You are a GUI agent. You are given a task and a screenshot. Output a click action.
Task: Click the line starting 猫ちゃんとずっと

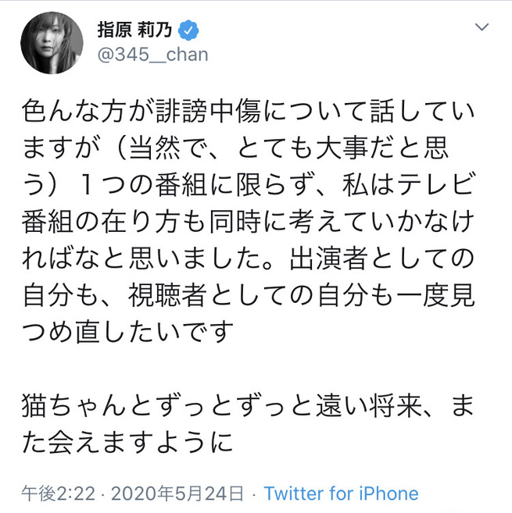[249, 405]
